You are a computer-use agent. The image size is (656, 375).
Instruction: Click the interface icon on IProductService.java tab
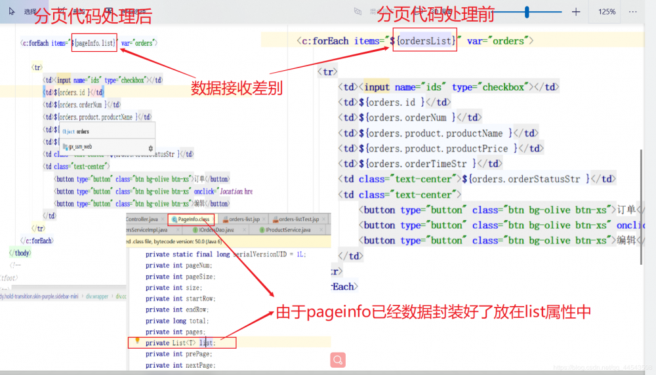262,230
